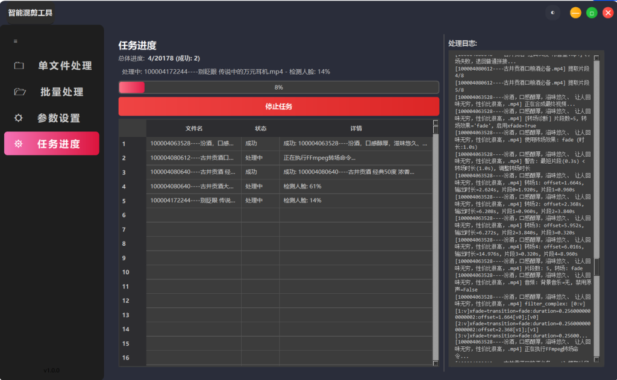This screenshot has width=617, height=380.
Task: Click row number 6 header
Action: 133,215
